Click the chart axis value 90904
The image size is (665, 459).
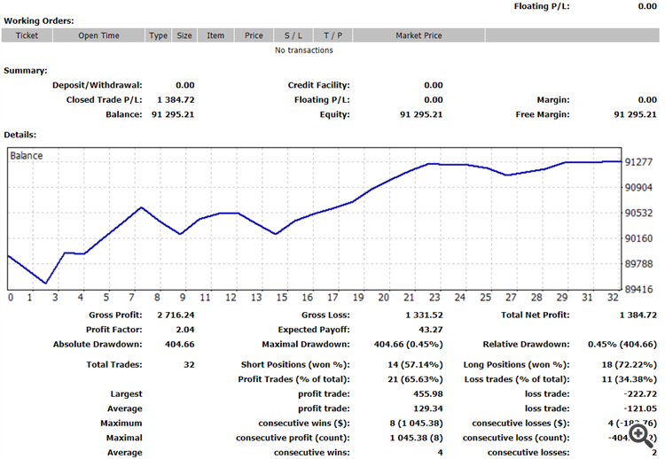click(x=638, y=187)
